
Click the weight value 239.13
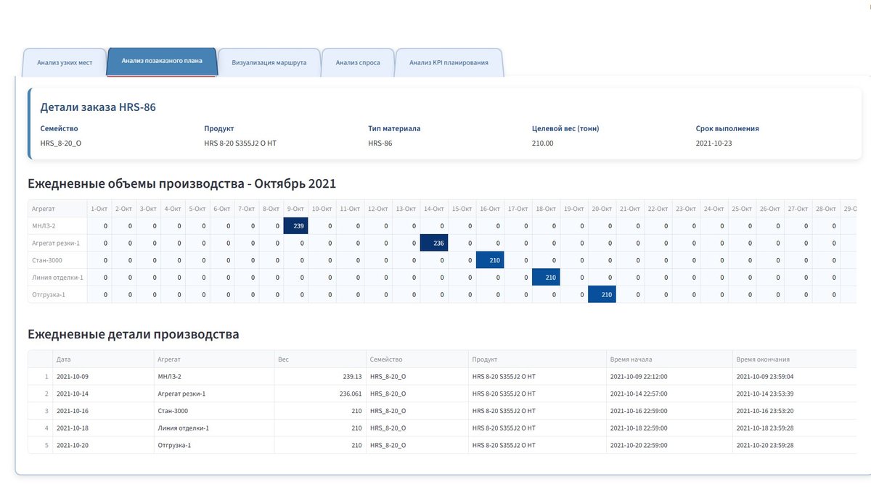tap(351, 377)
